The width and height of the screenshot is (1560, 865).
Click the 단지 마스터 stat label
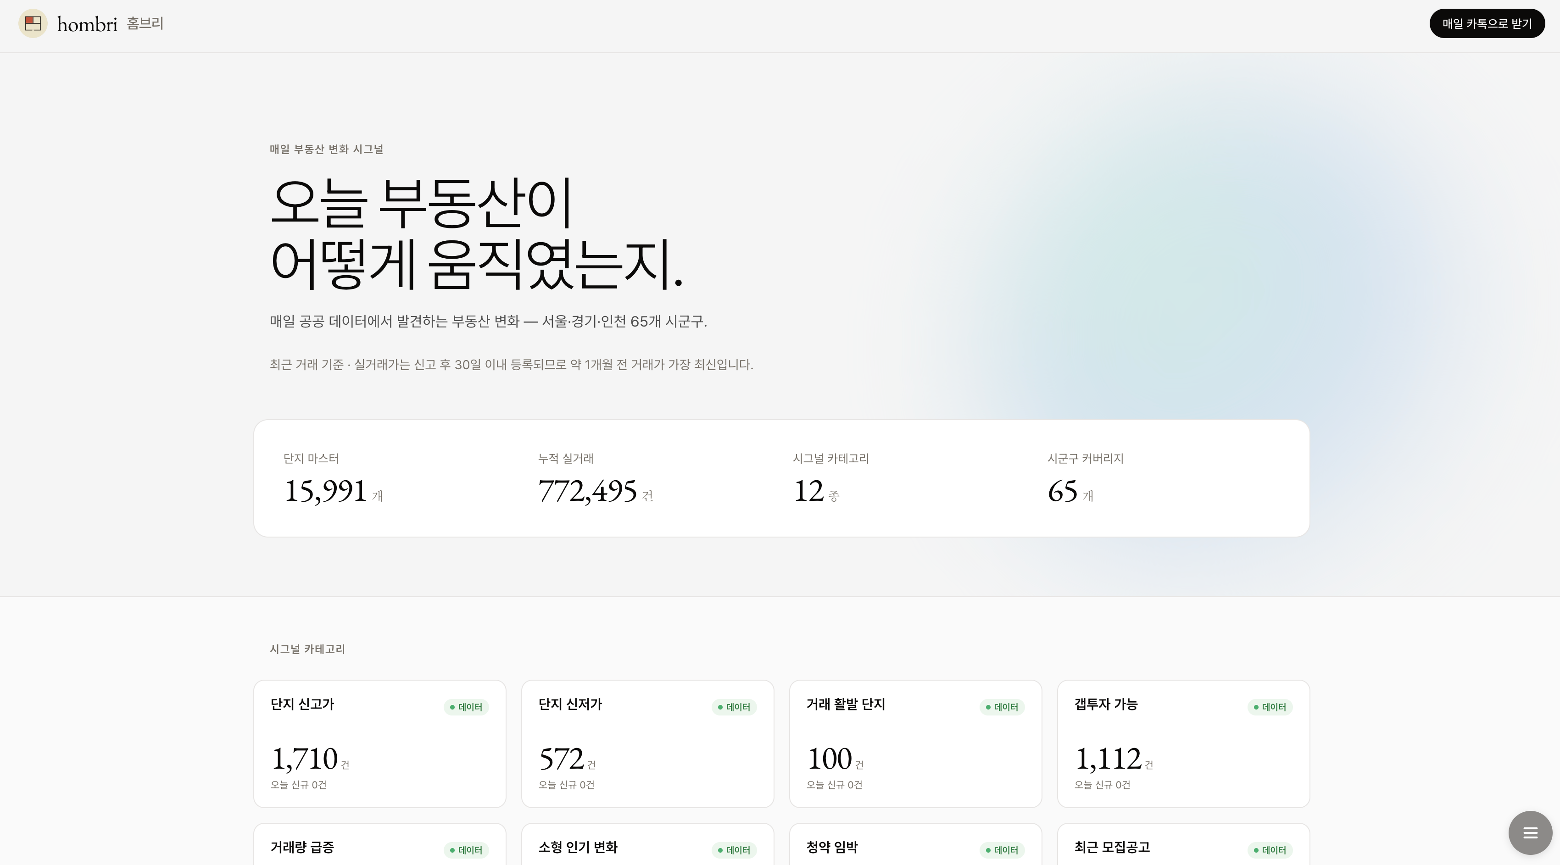311,458
